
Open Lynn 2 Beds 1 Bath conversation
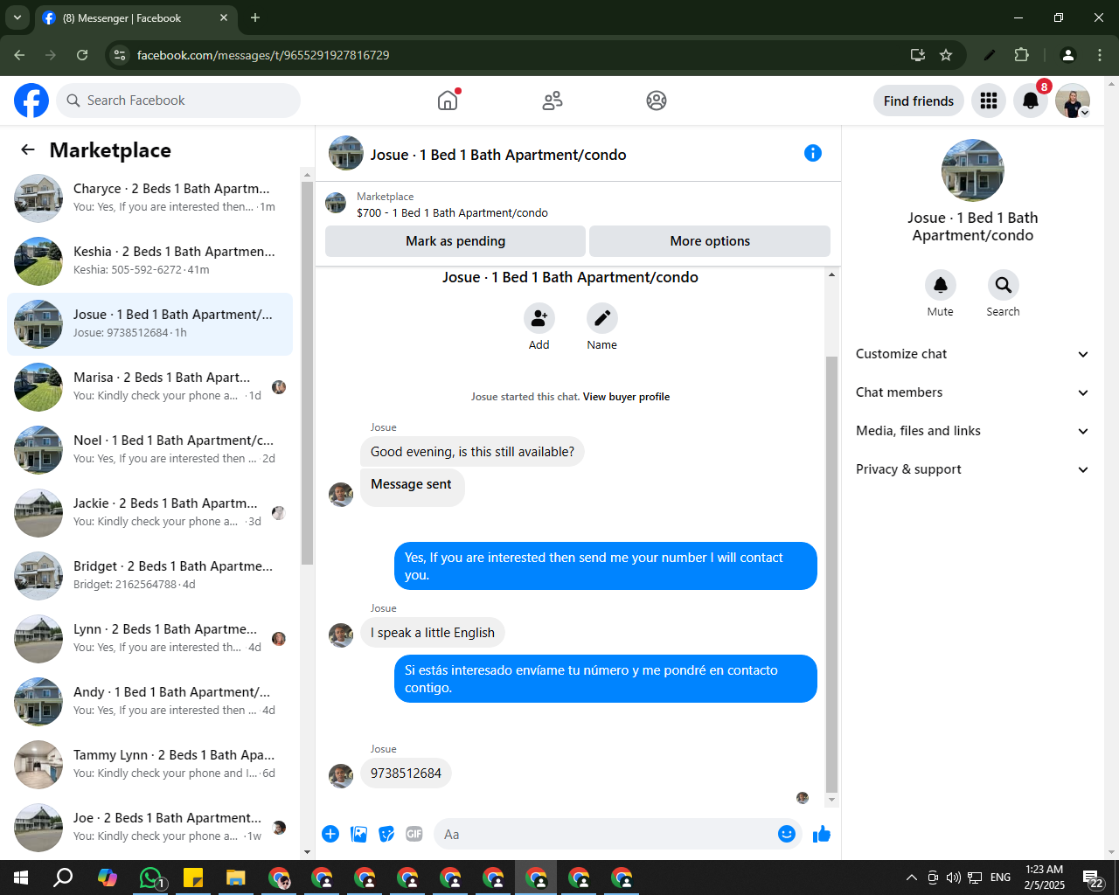pyautogui.click(x=150, y=638)
